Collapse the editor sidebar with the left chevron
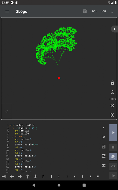 click(x=104, y=128)
